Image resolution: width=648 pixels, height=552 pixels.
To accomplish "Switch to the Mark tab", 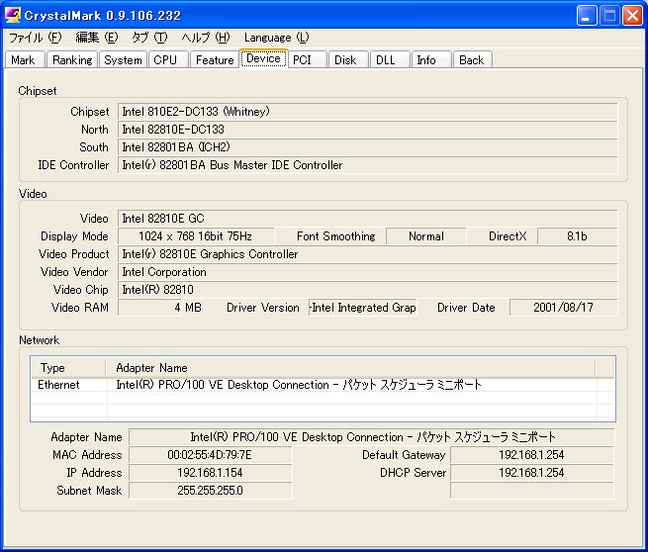I will [x=24, y=60].
